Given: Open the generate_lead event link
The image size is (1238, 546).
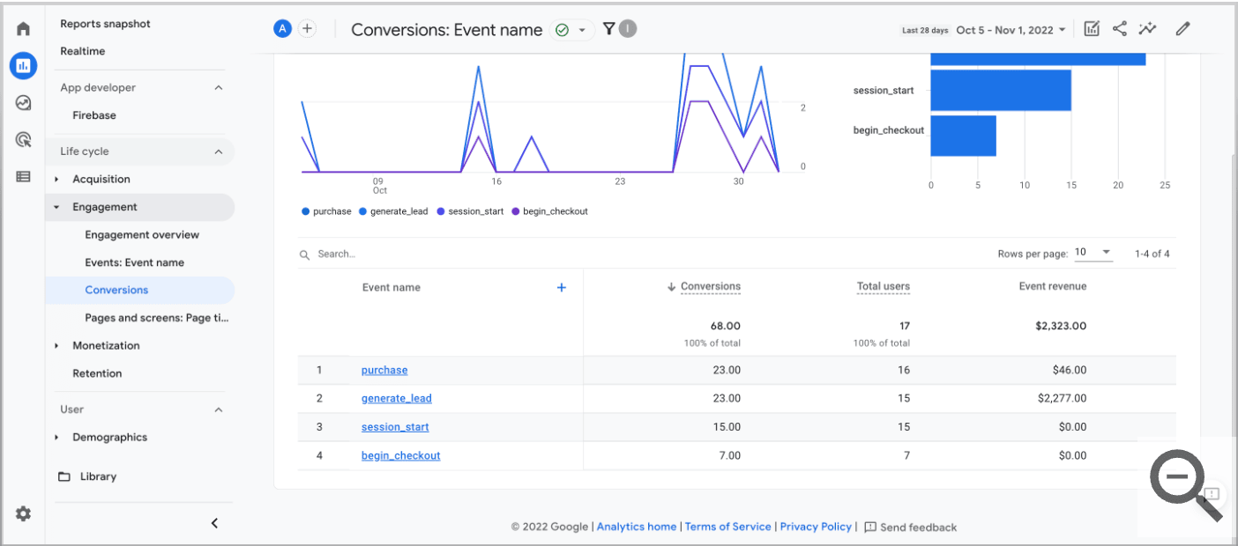Looking at the screenshot, I should [x=396, y=398].
